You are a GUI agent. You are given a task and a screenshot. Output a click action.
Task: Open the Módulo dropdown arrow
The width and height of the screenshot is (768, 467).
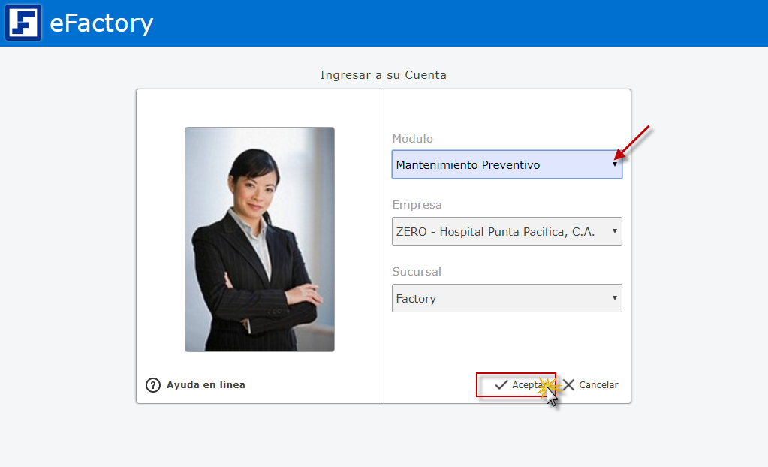click(615, 164)
